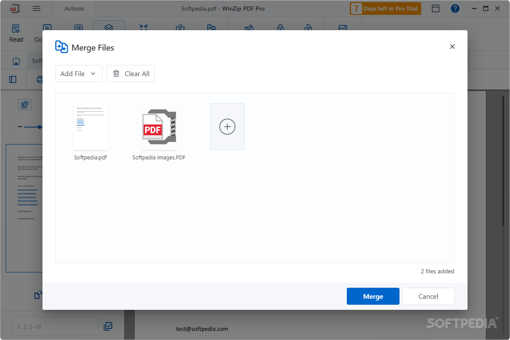Toggle the sidebar panel icon
The width and height of the screenshot is (510, 340).
tap(13, 79)
